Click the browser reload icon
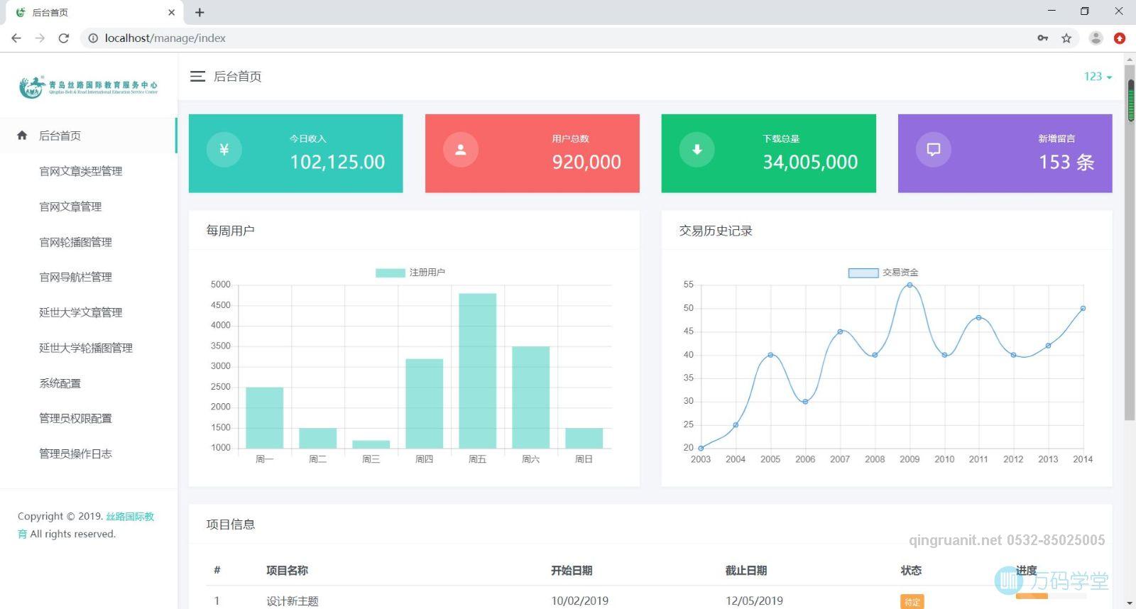This screenshot has width=1136, height=609. point(64,38)
